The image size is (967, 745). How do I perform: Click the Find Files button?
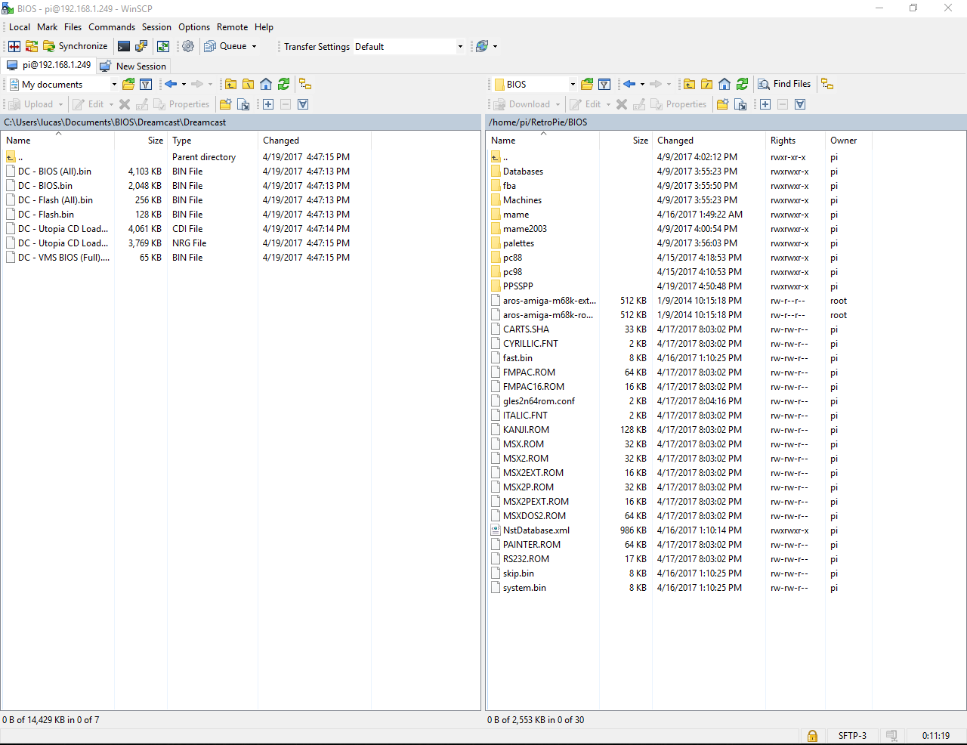tap(784, 84)
